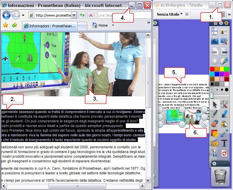Open toolbox options square icon
Image resolution: width=233 pixels, height=190 pixels.
coord(215,23)
